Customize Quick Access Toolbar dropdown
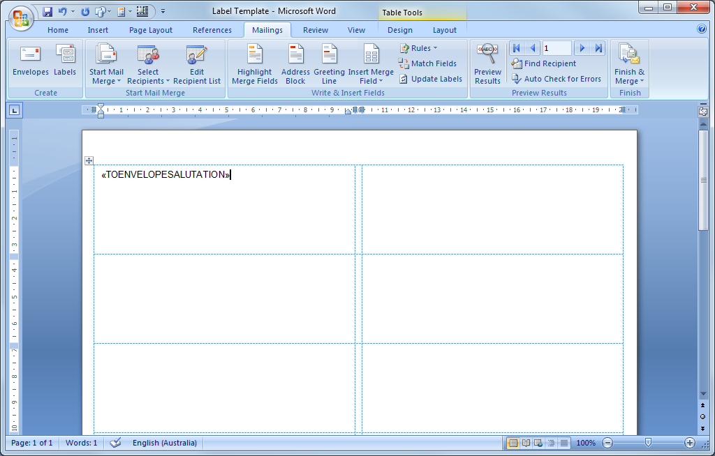715x456 pixels. (163, 12)
